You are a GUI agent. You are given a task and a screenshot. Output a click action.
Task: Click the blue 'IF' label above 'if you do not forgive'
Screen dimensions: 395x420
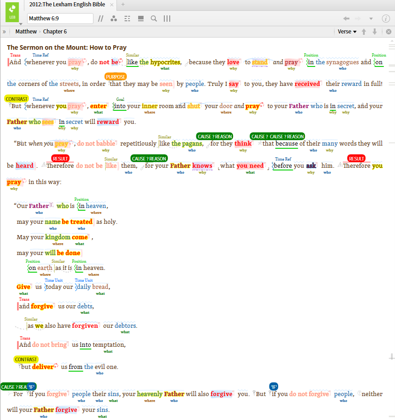(x=274, y=387)
